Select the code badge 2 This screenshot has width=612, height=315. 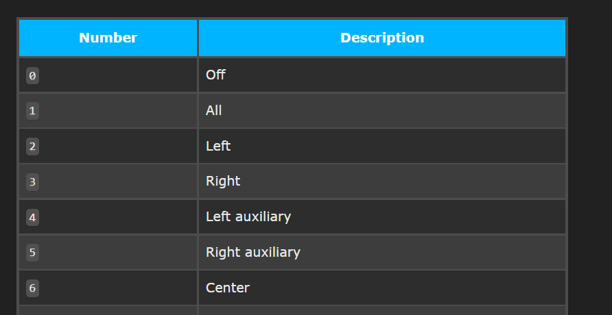32,147
